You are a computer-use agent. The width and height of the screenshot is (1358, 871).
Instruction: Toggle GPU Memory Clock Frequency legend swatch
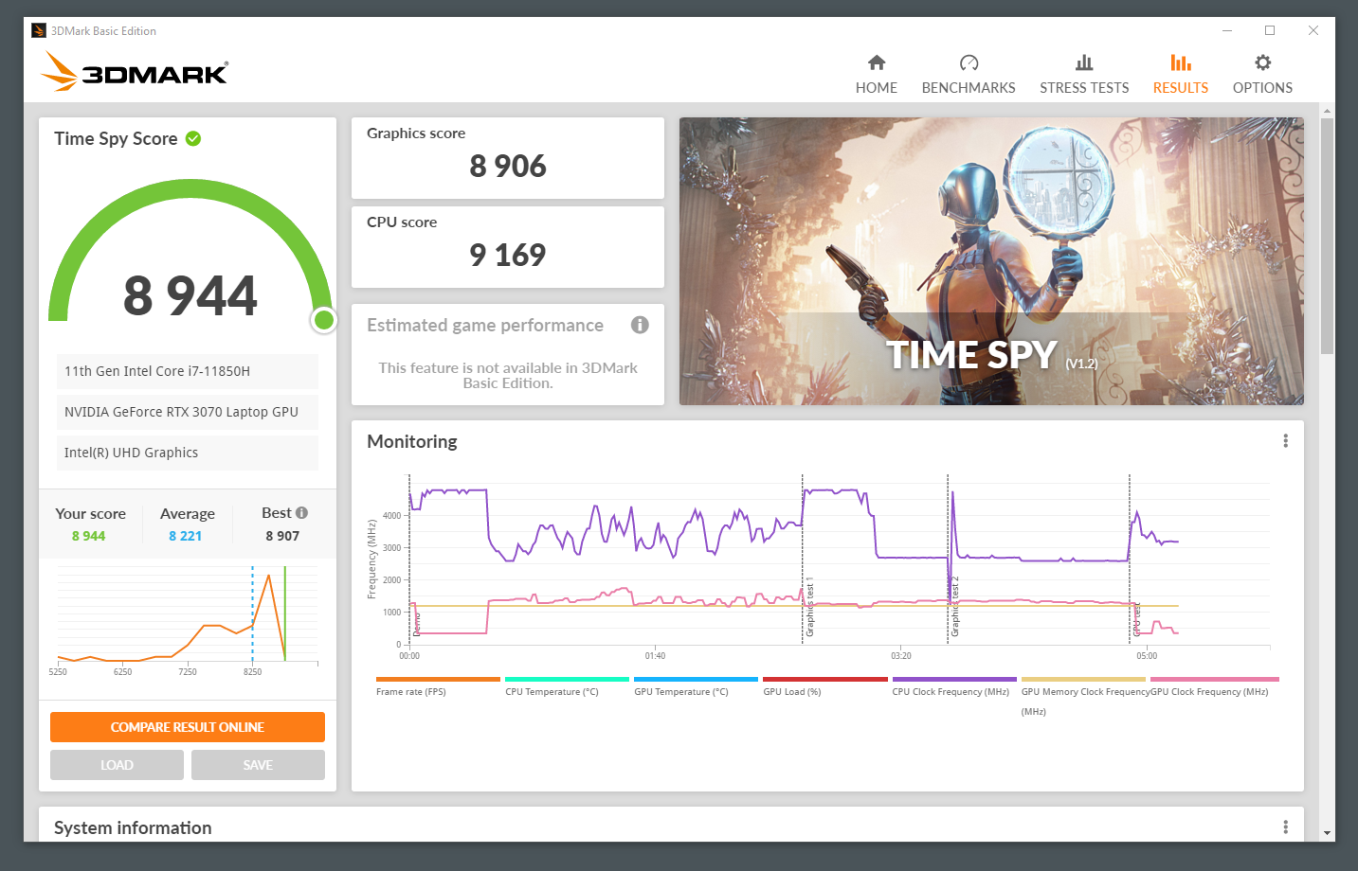point(1083,679)
